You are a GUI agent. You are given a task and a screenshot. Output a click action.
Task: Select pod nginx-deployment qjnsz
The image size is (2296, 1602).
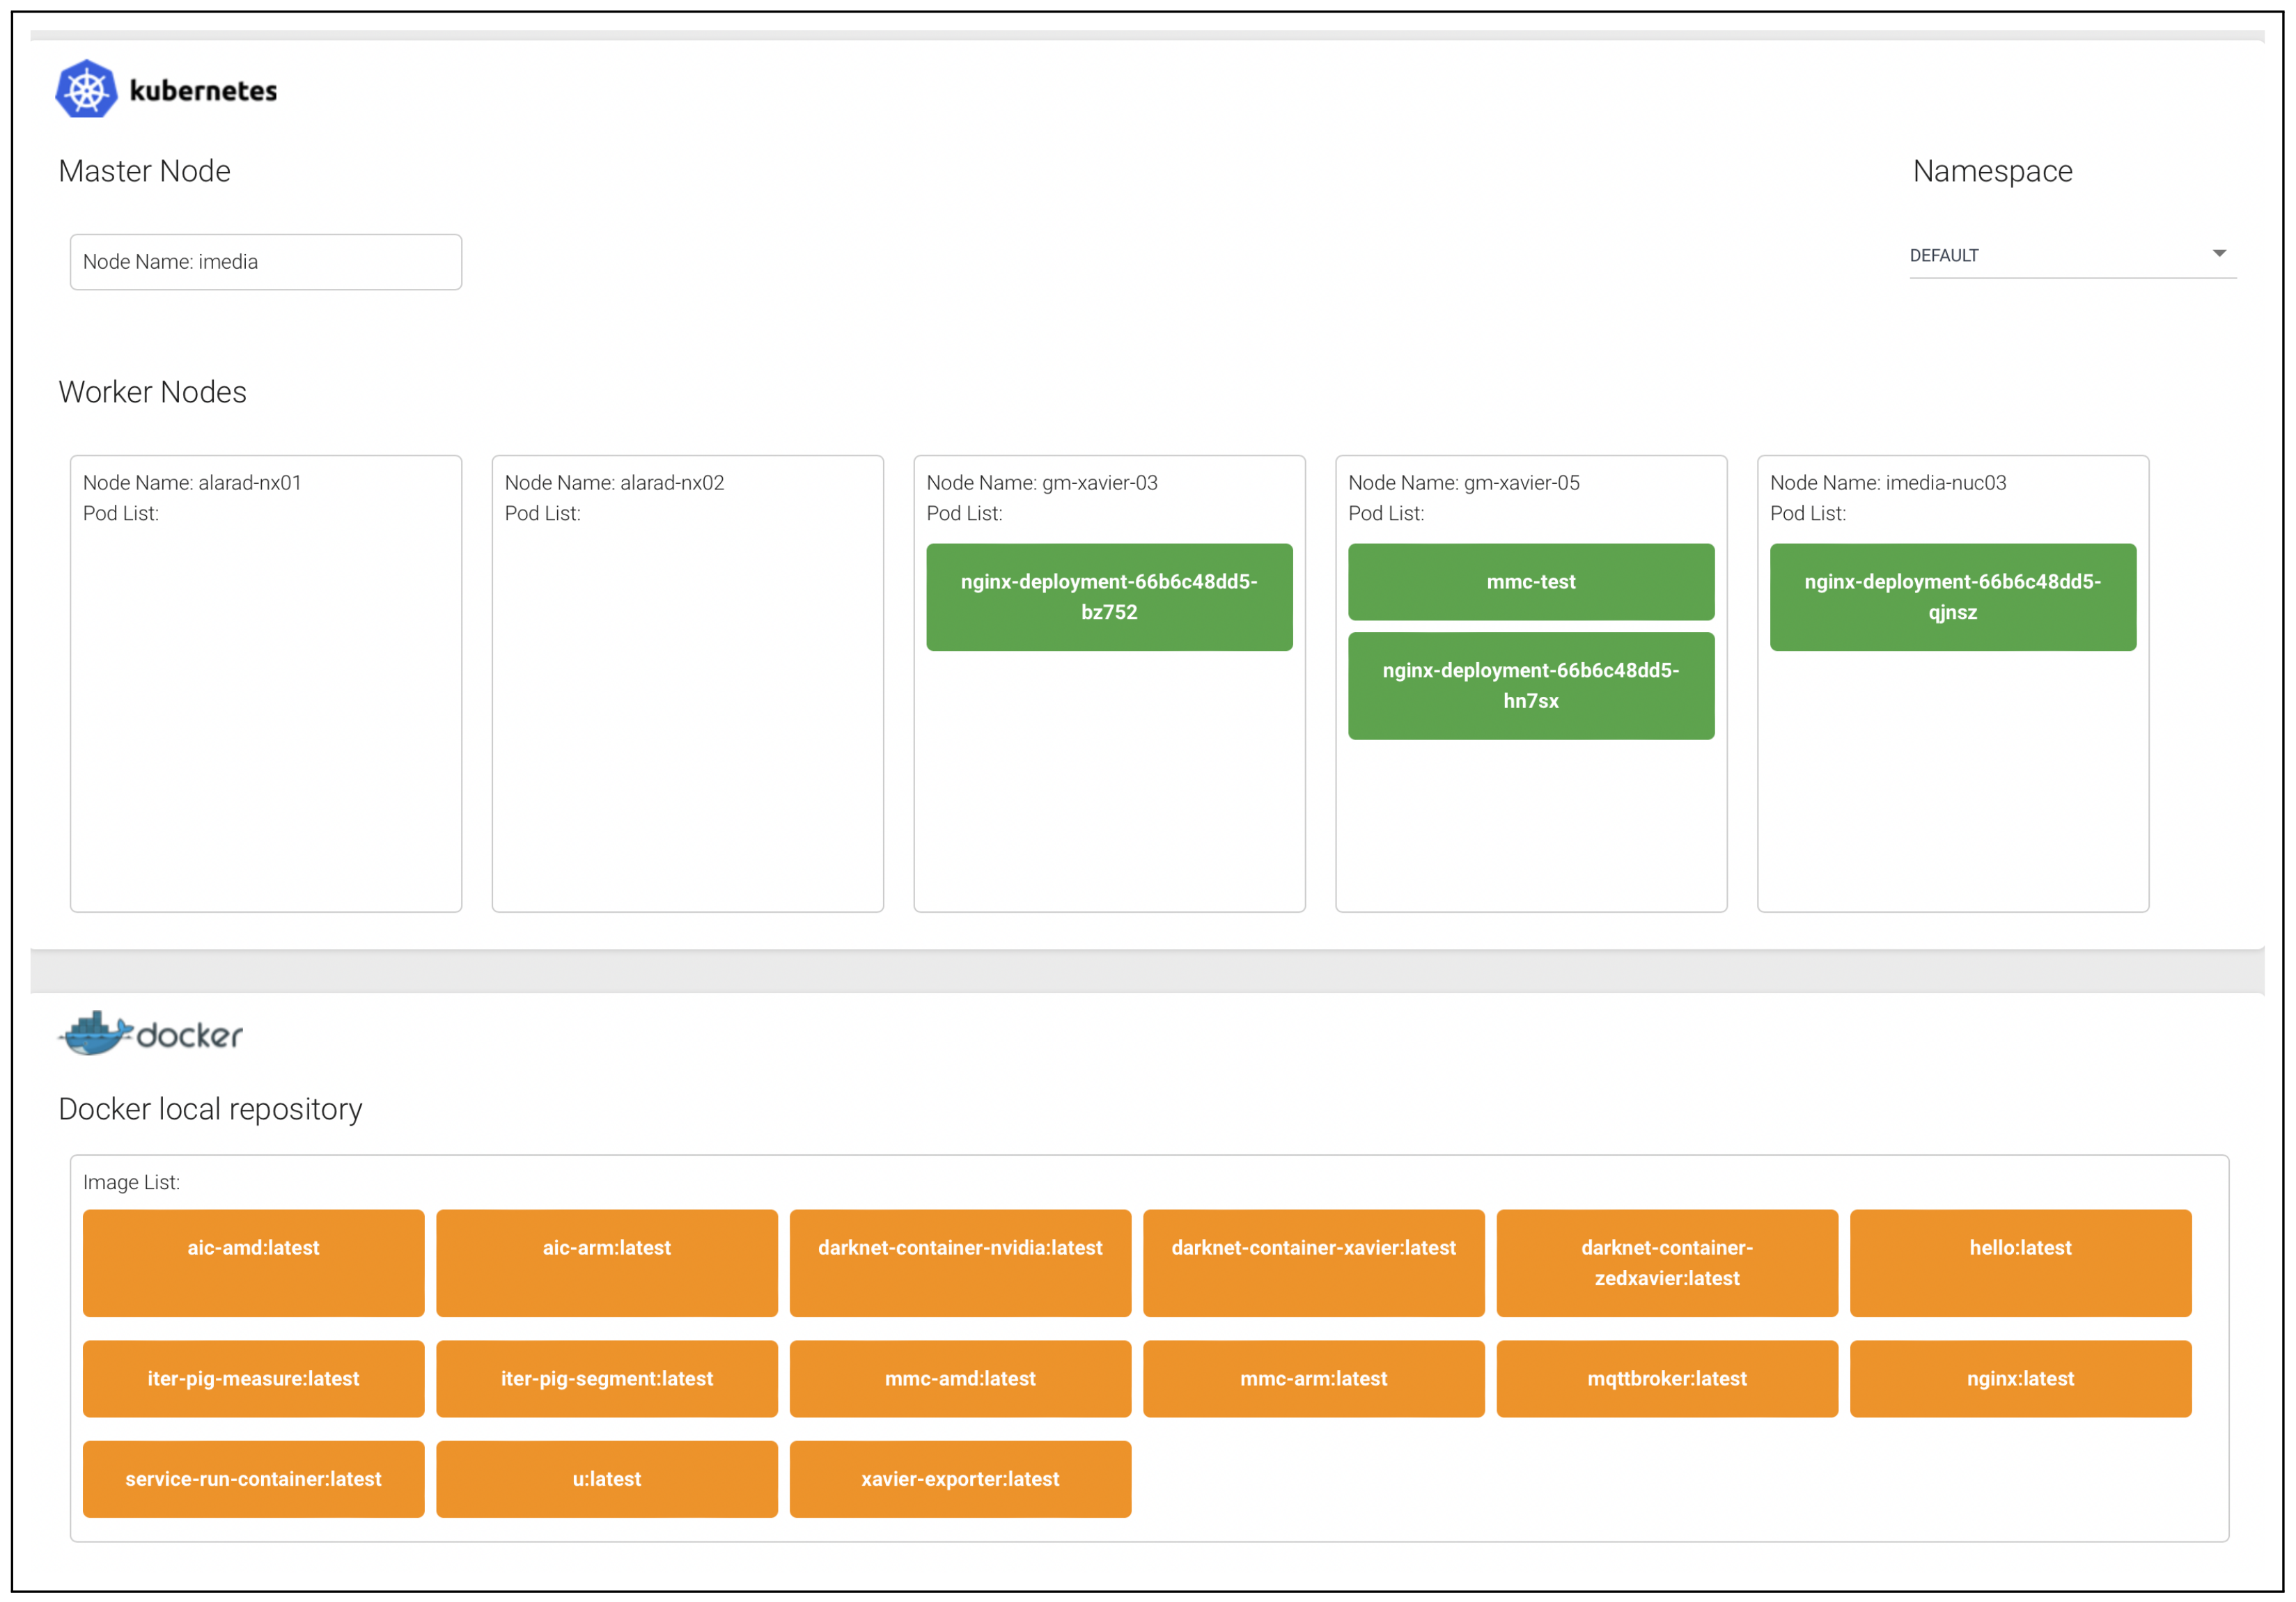pos(1952,597)
